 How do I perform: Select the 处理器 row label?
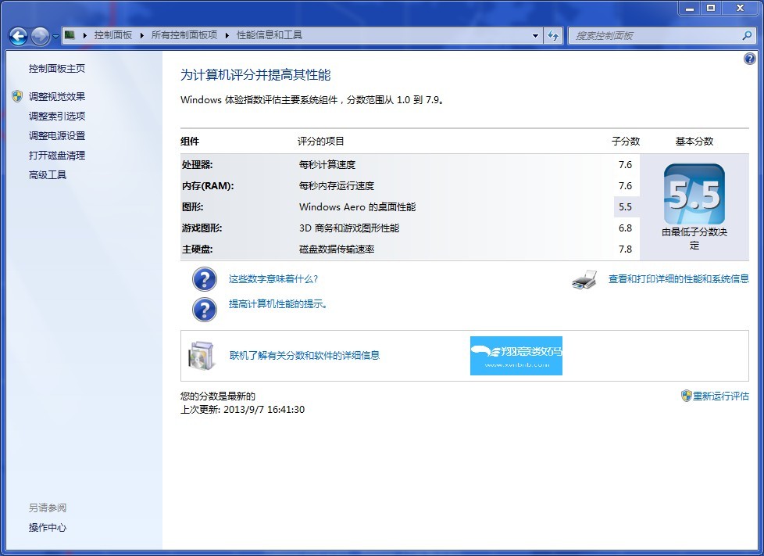click(x=198, y=165)
